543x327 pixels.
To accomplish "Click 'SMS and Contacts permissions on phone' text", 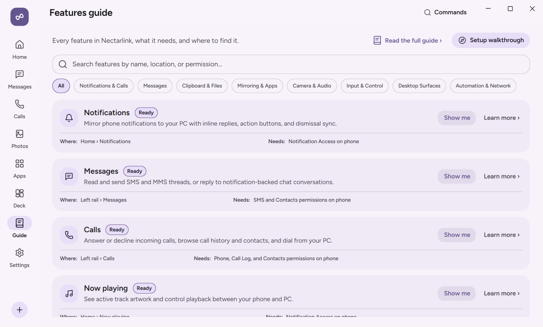I will (x=302, y=200).
